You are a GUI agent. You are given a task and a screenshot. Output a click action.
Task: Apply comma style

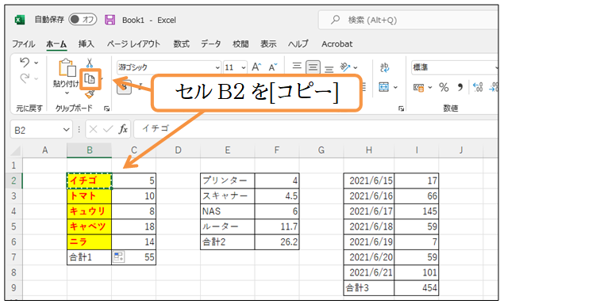click(x=460, y=87)
